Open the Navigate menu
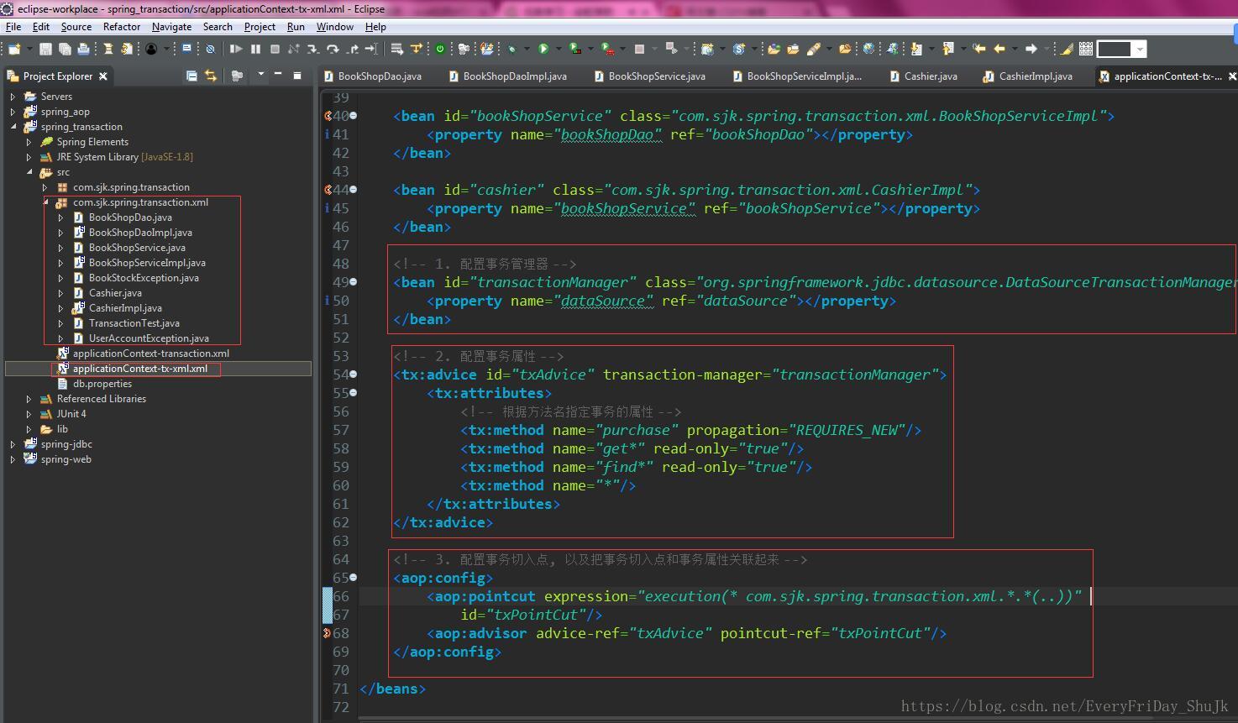Image resolution: width=1238 pixels, height=723 pixels. (171, 27)
